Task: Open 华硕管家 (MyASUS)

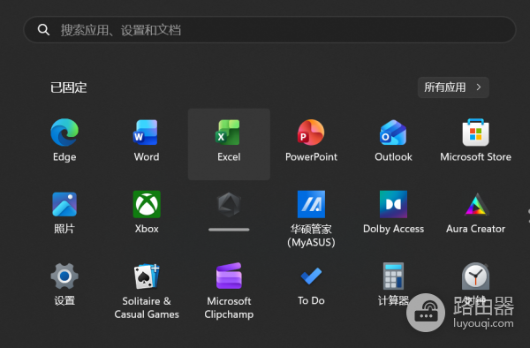Action: [311, 219]
